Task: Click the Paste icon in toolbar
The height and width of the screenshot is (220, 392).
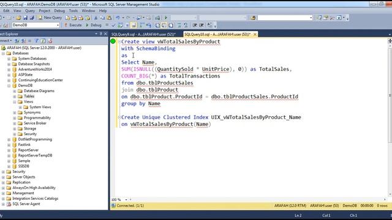Action: click(x=109, y=18)
